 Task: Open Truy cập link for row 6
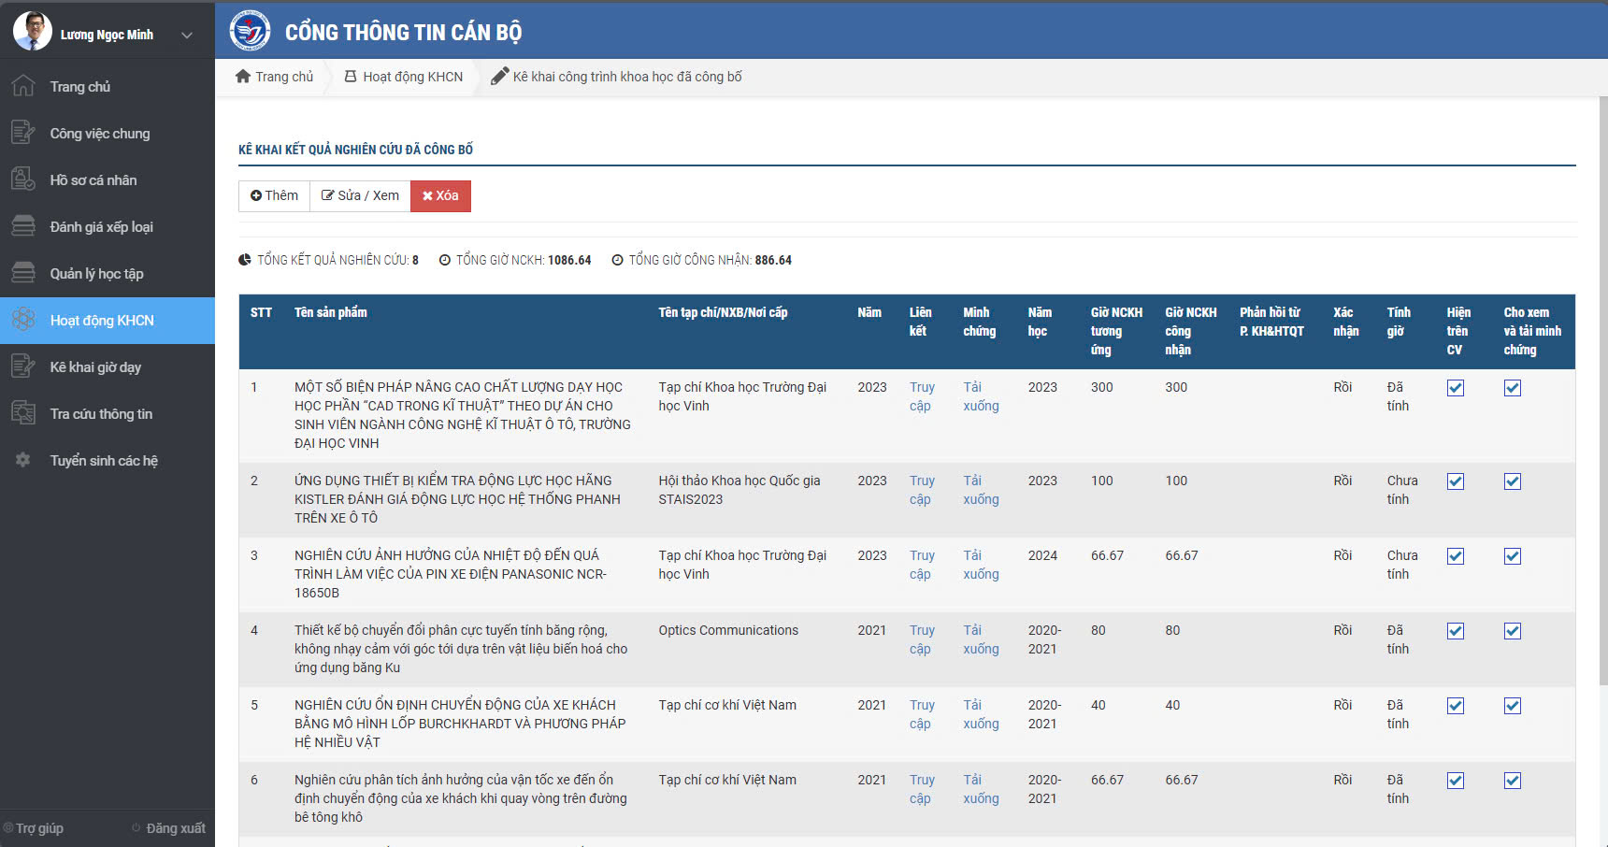tap(922, 789)
